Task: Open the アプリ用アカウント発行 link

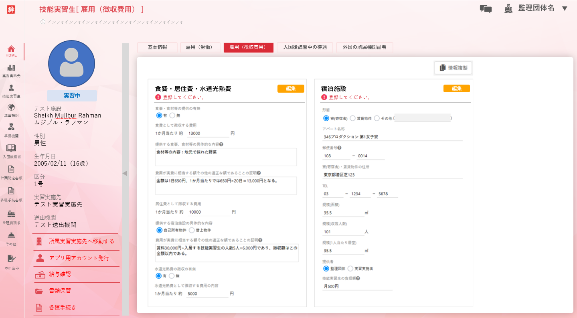Action: point(79,258)
